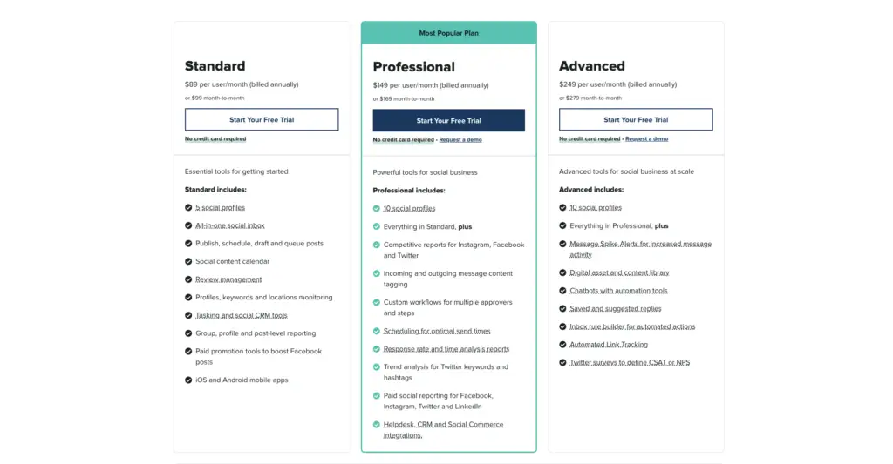893x464 pixels.
Task: Click the Most Popular Plan banner
Action: click(449, 33)
